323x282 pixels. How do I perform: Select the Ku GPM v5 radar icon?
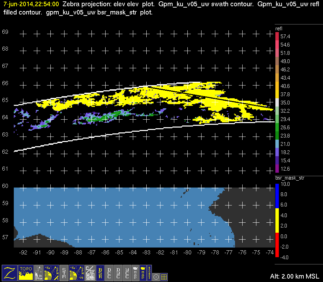(x=77, y=273)
